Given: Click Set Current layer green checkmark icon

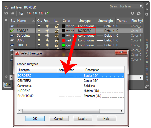Looking at the screenshot, I should (x=47, y=13).
